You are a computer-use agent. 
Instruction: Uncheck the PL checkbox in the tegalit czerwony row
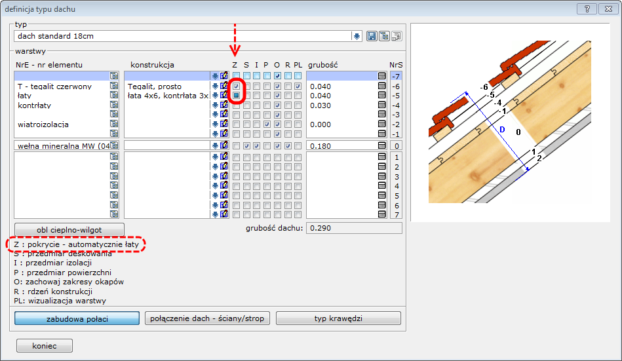(x=298, y=86)
